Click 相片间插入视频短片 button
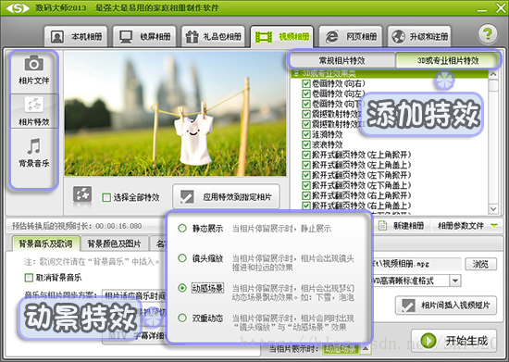Viewport: 509px width, 362px height. [x=446, y=306]
